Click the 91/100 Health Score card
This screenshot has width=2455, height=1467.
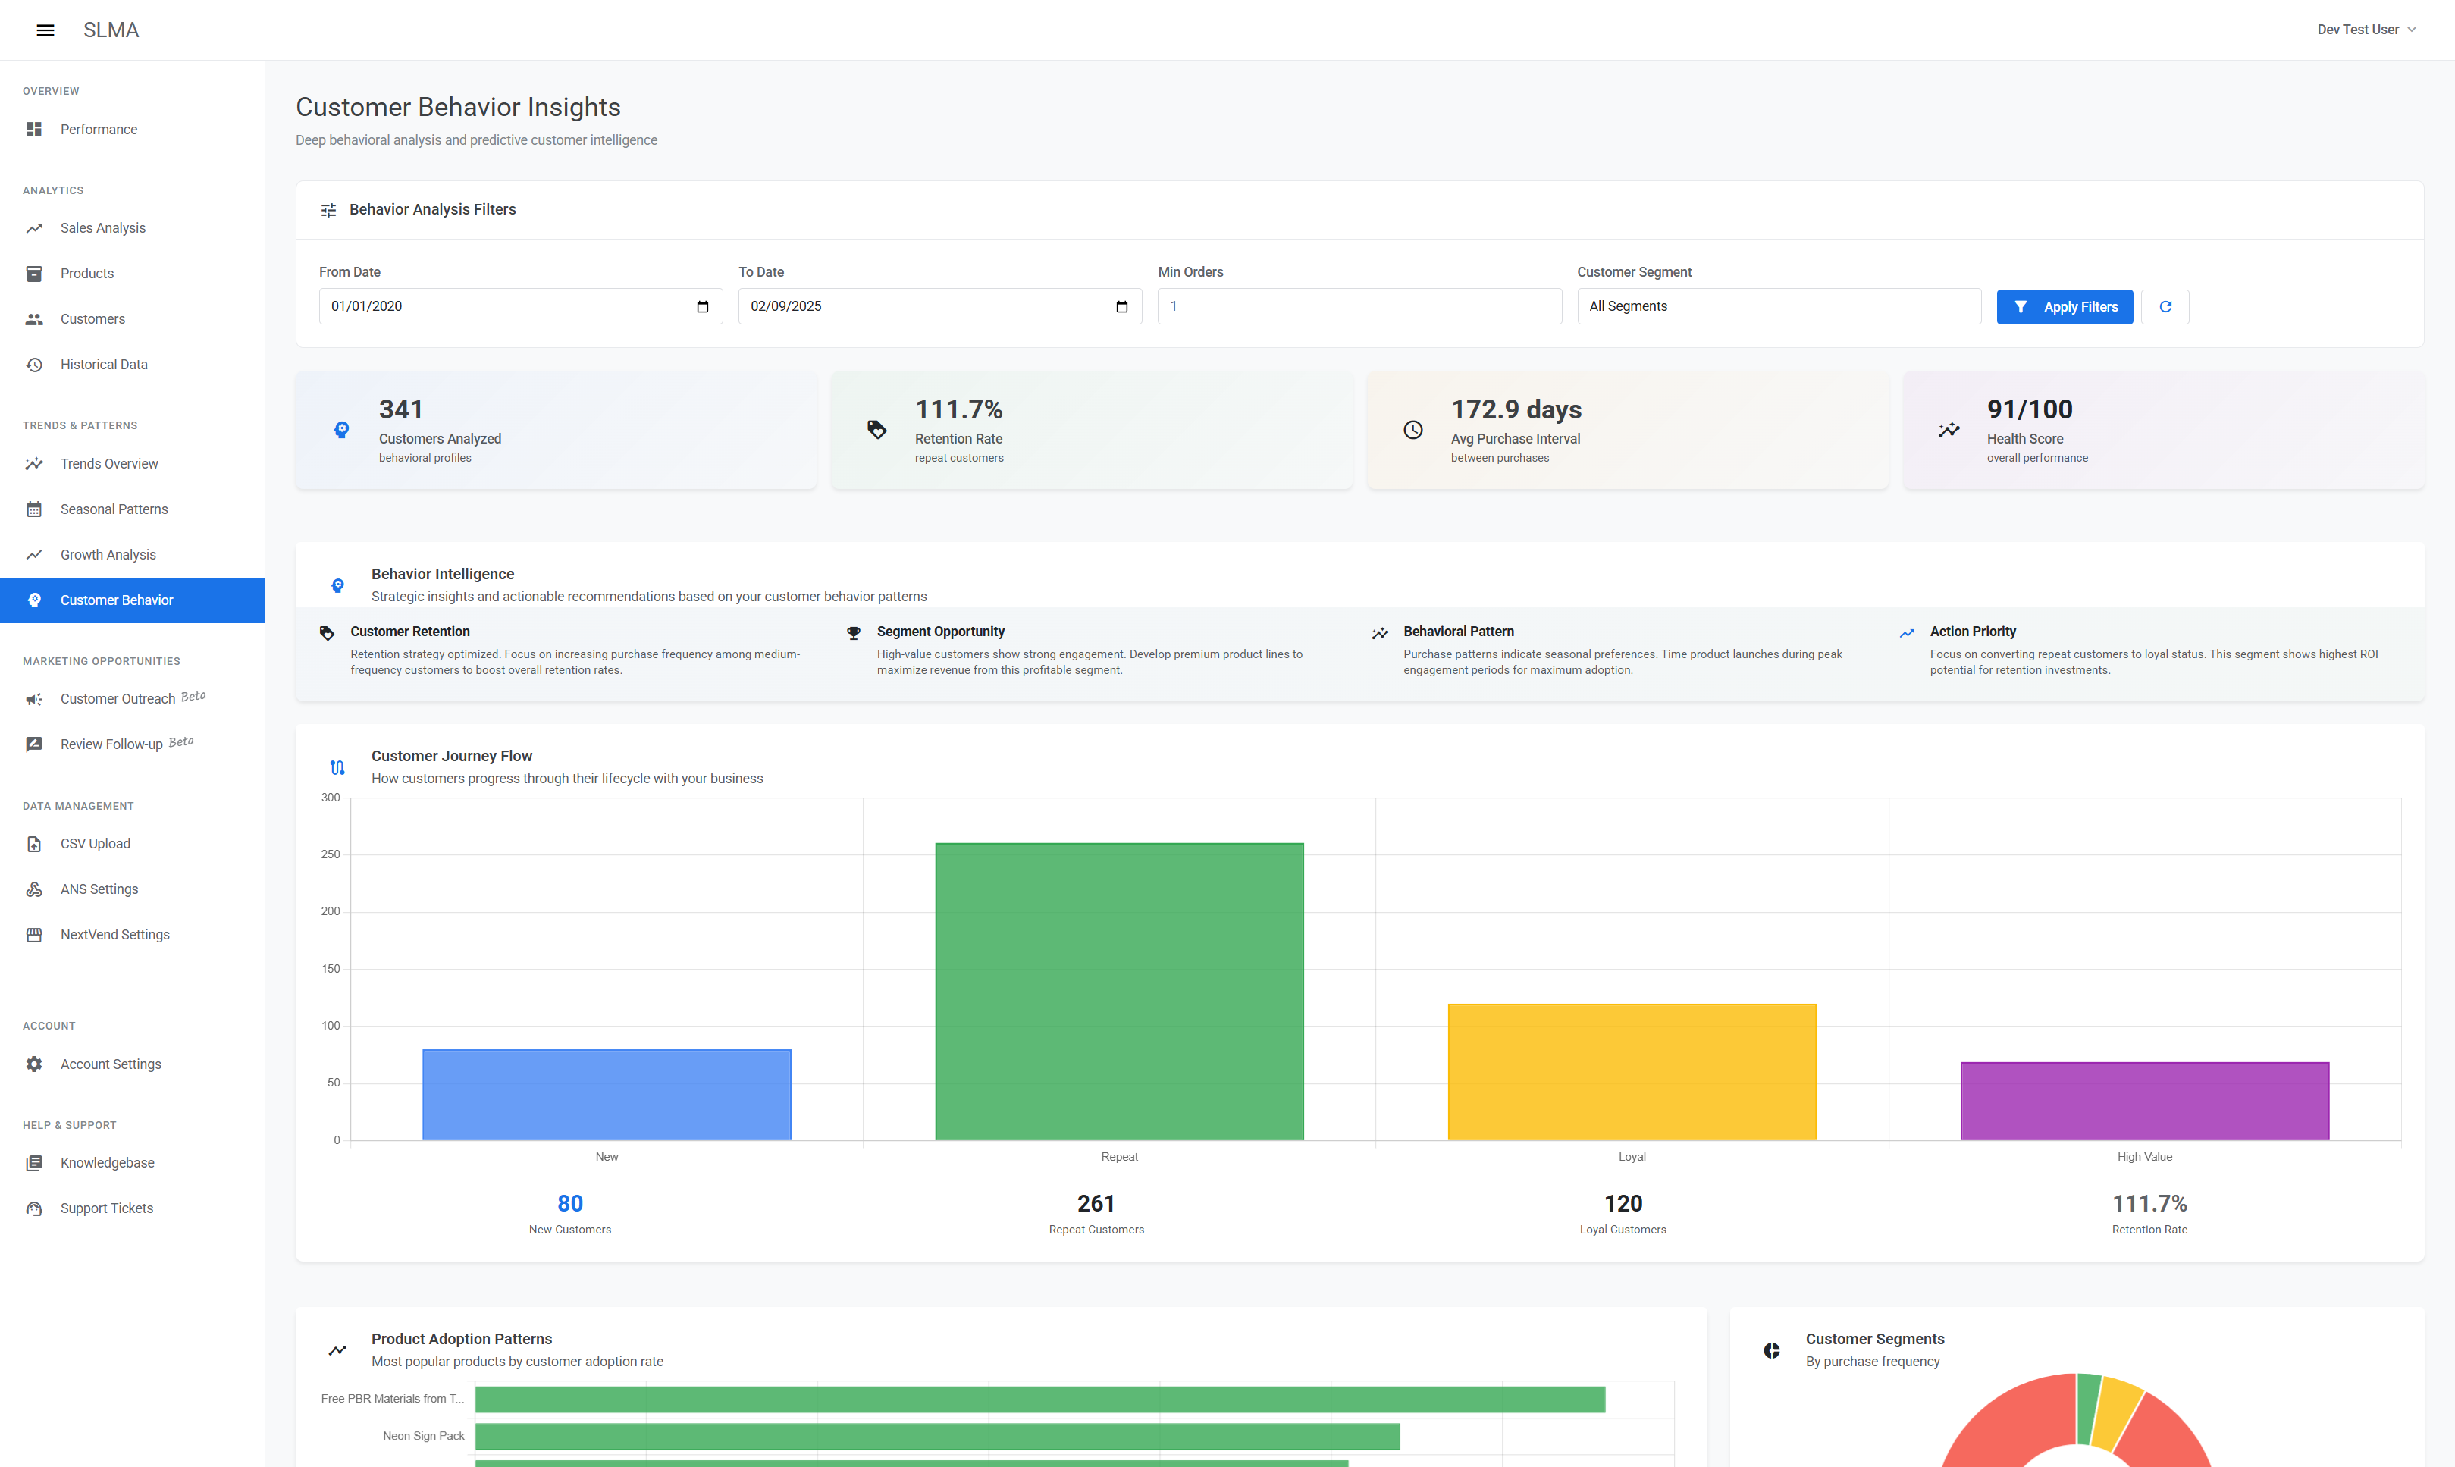(x=2163, y=430)
